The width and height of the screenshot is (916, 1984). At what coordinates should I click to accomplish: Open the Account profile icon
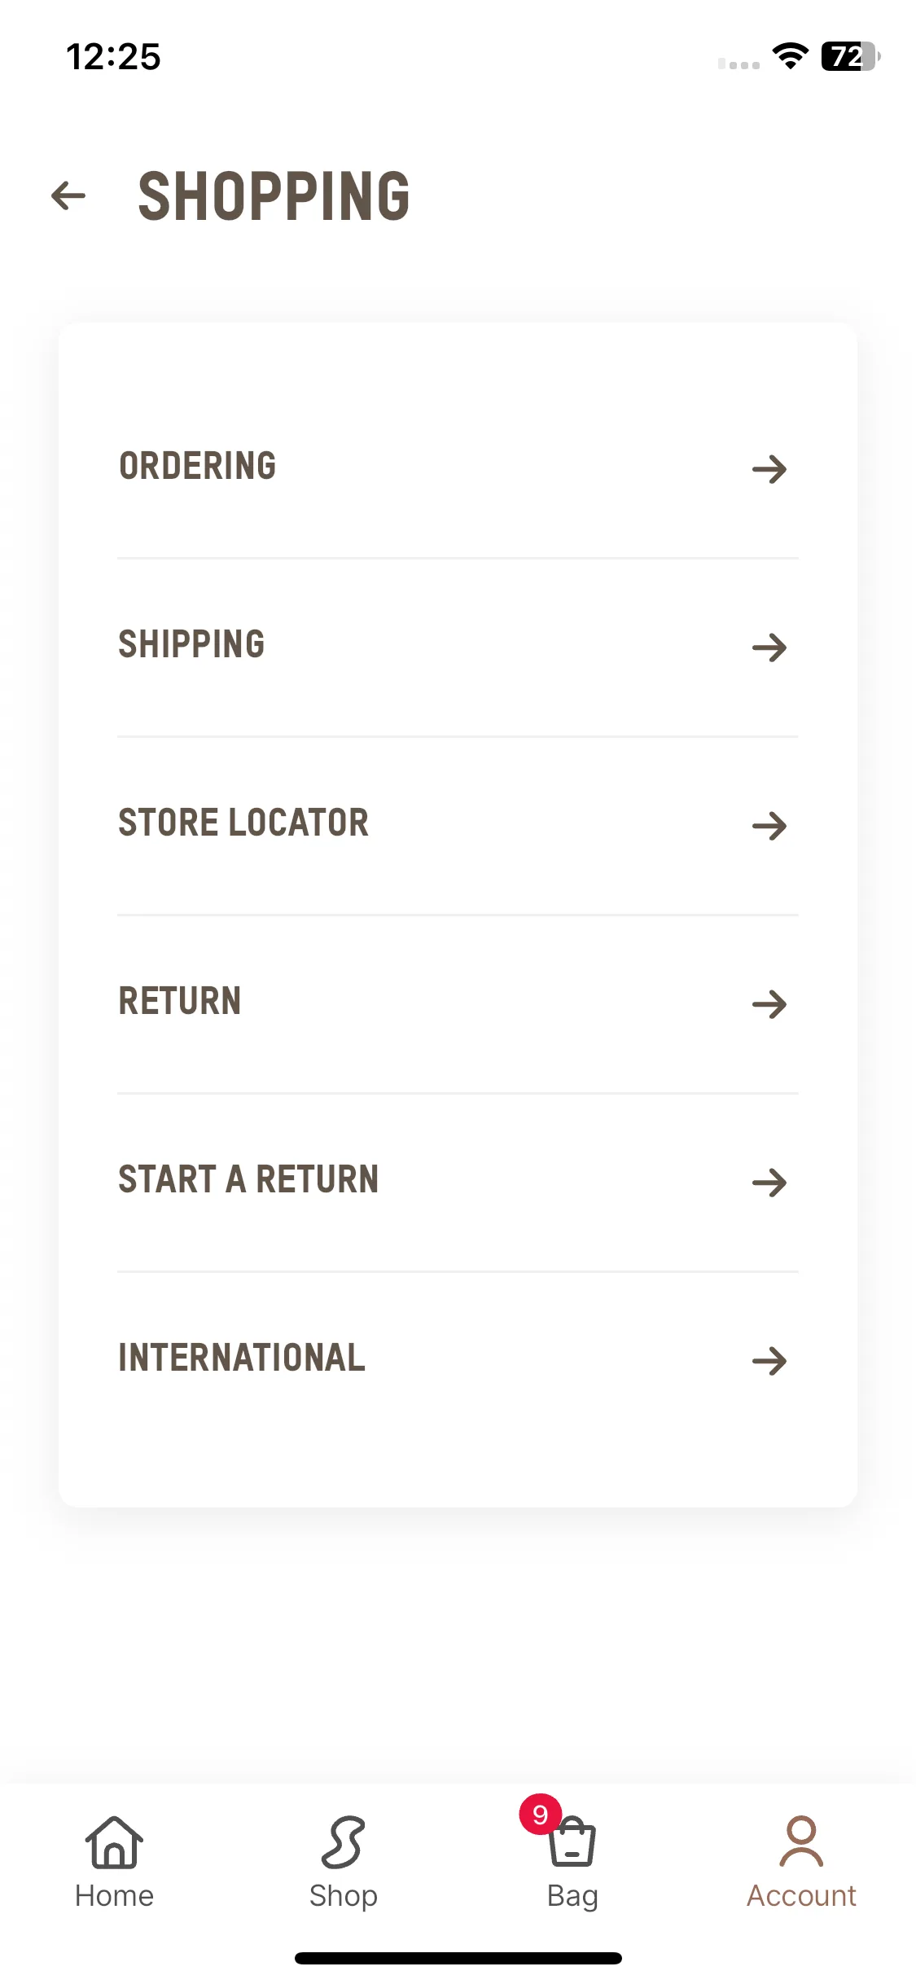click(x=801, y=1841)
